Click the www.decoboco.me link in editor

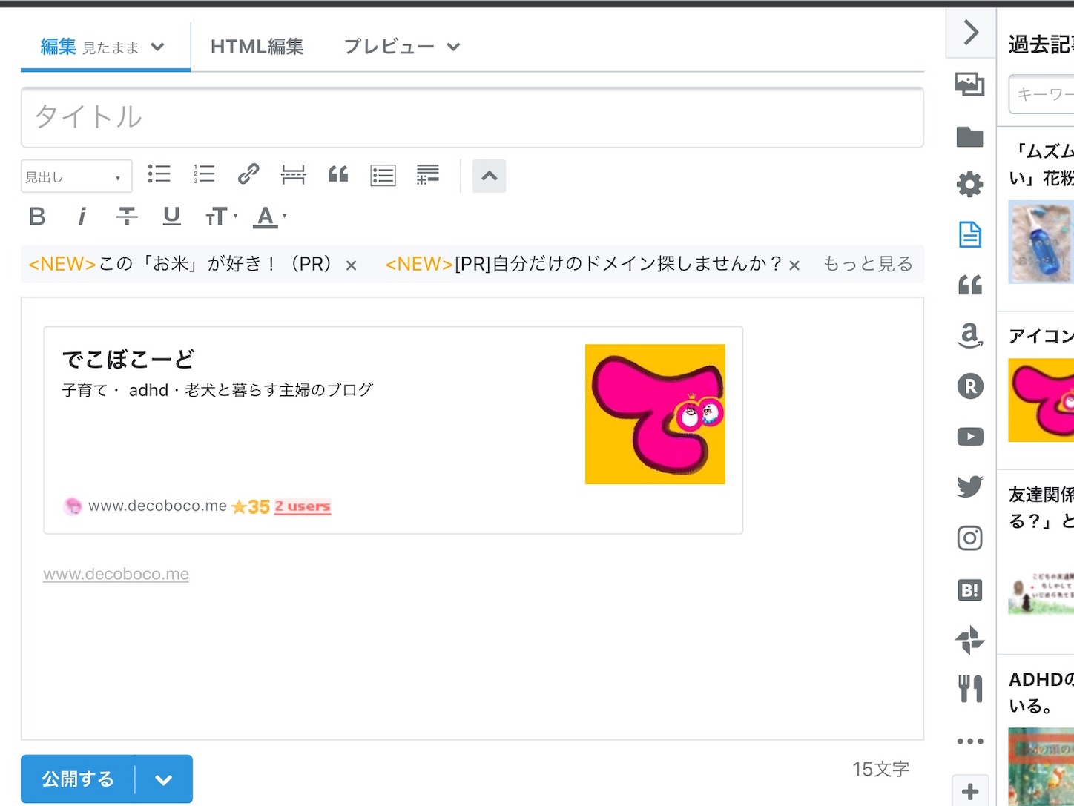click(116, 573)
